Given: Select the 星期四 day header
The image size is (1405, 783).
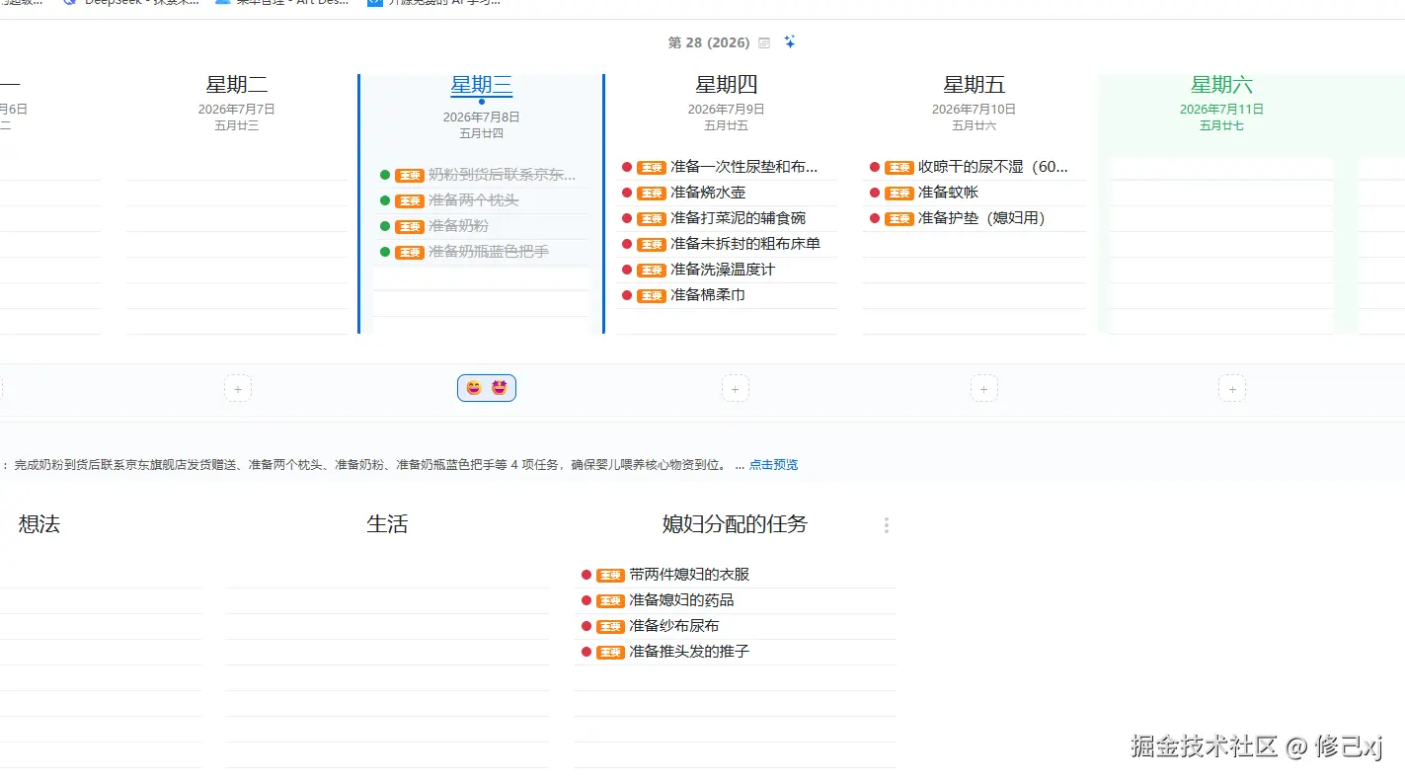Looking at the screenshot, I should pos(727,85).
